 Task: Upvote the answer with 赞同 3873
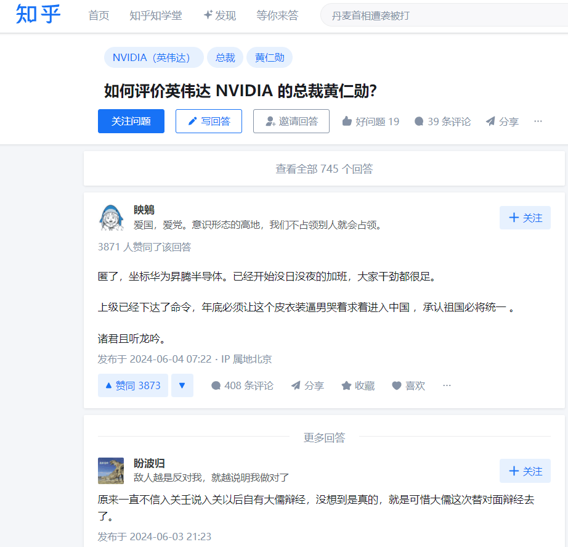(133, 385)
